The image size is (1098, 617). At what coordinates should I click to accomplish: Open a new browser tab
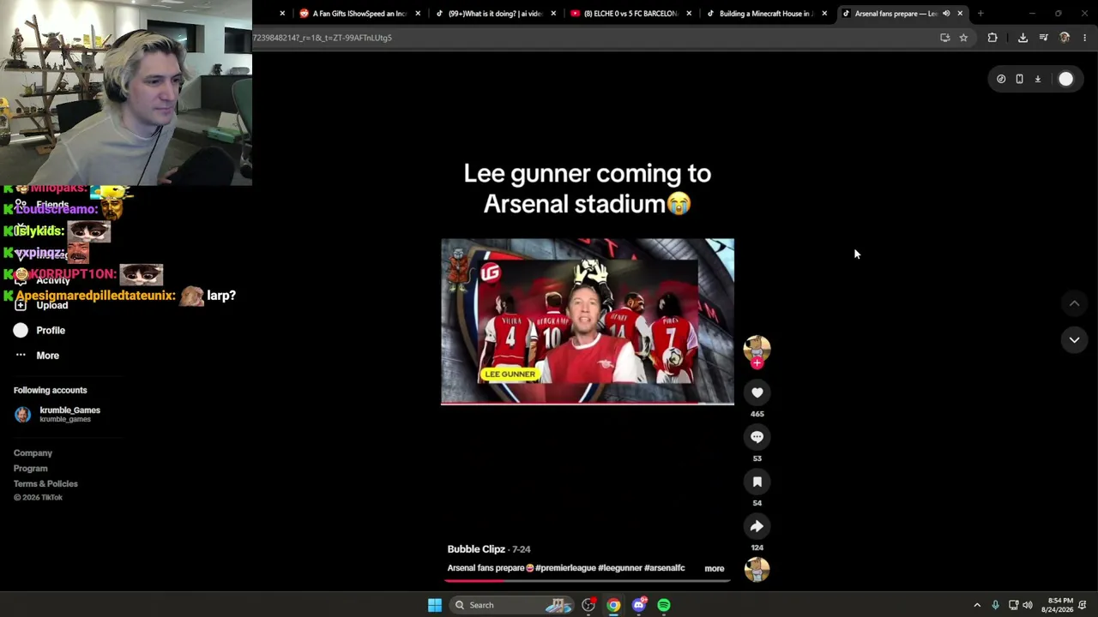980,14
